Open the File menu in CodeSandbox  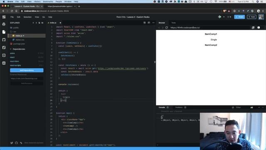click(x=12, y=17)
